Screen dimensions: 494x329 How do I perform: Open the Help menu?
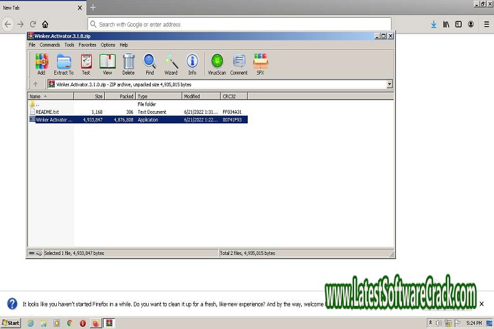(x=123, y=45)
